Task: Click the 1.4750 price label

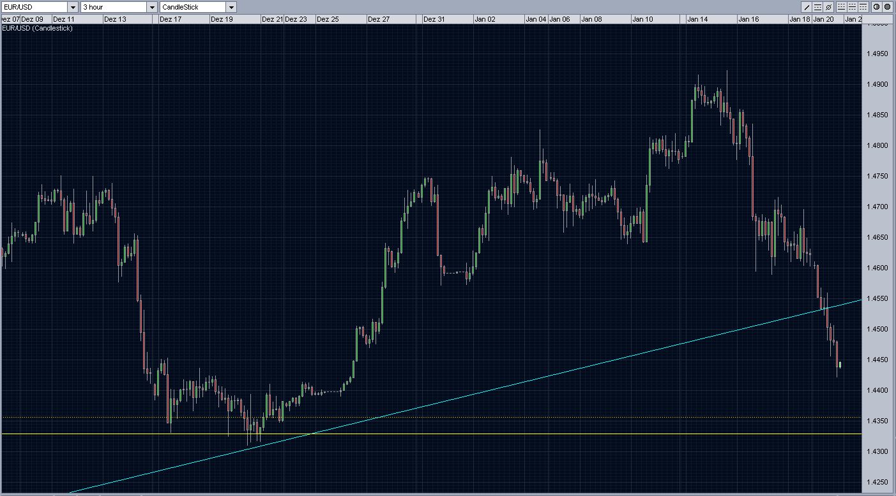Action: click(x=878, y=176)
